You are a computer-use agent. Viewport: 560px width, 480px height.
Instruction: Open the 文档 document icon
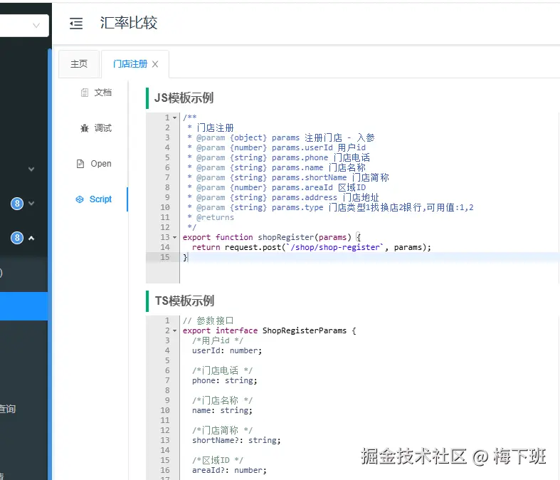[84, 93]
